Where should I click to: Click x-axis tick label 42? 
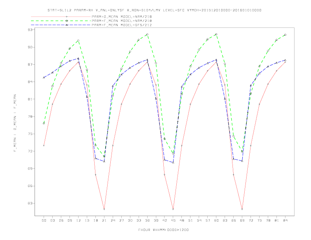tap(165, 220)
